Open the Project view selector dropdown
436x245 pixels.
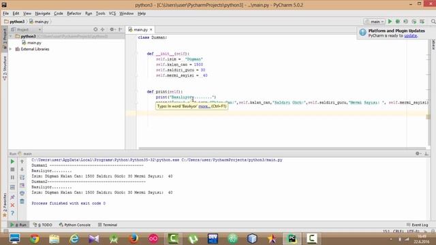(26, 29)
